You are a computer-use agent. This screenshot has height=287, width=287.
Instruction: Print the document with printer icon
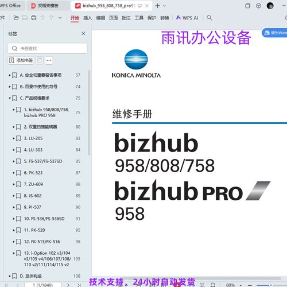34,18
